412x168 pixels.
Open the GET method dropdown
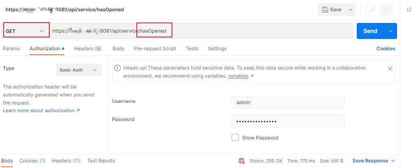pos(25,31)
